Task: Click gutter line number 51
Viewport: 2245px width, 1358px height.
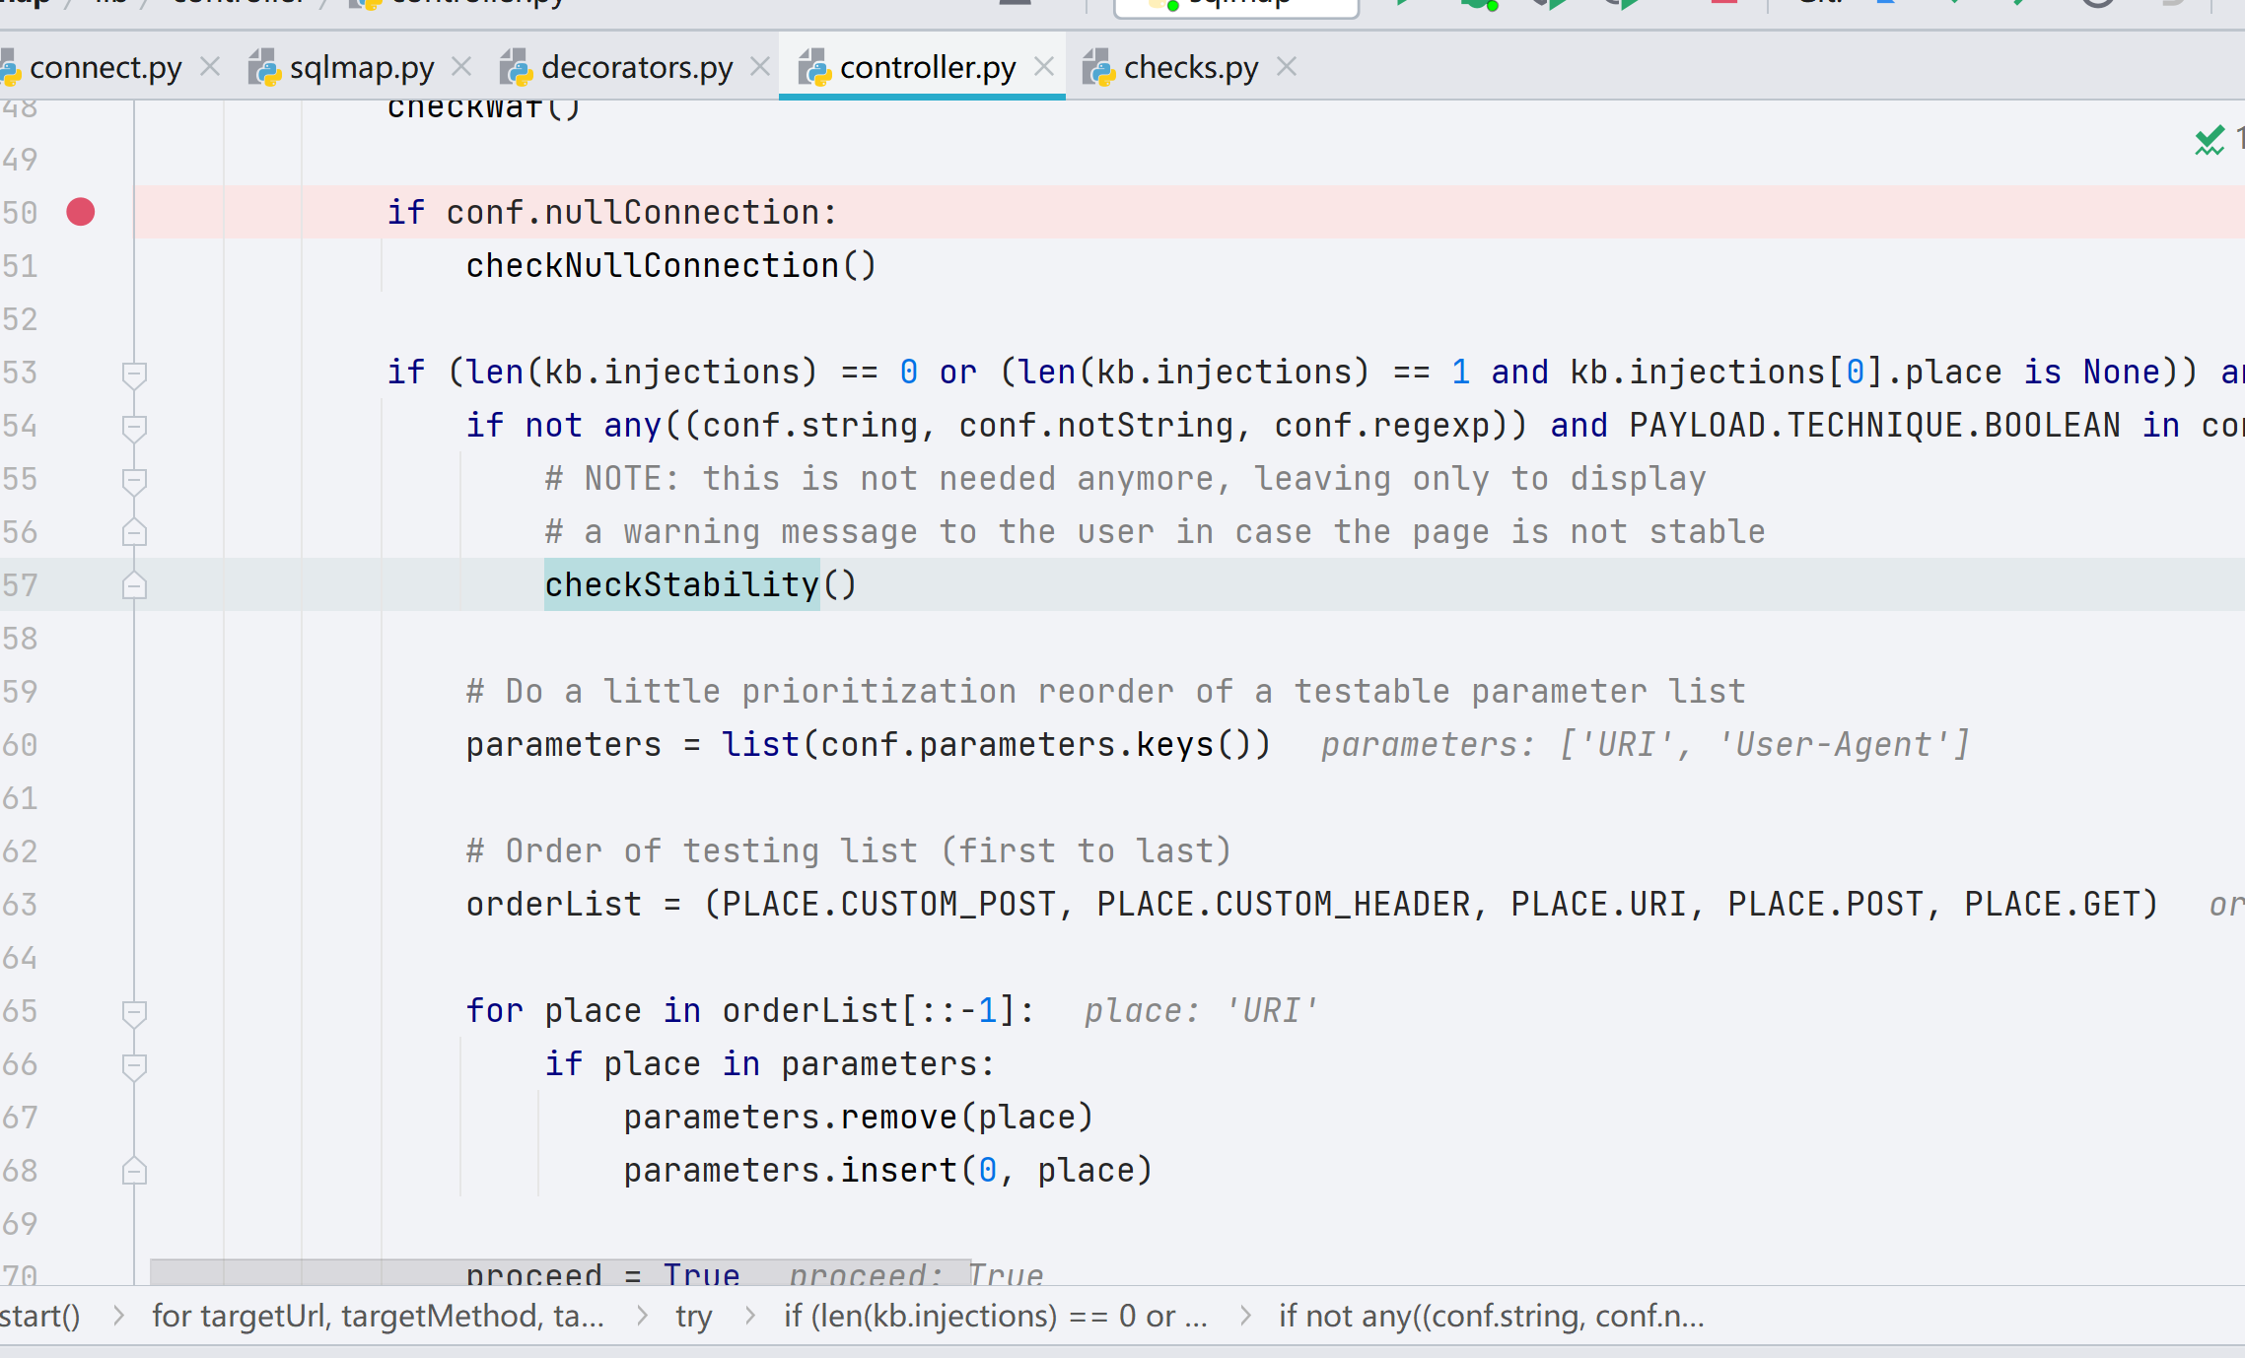Action: coord(20,266)
